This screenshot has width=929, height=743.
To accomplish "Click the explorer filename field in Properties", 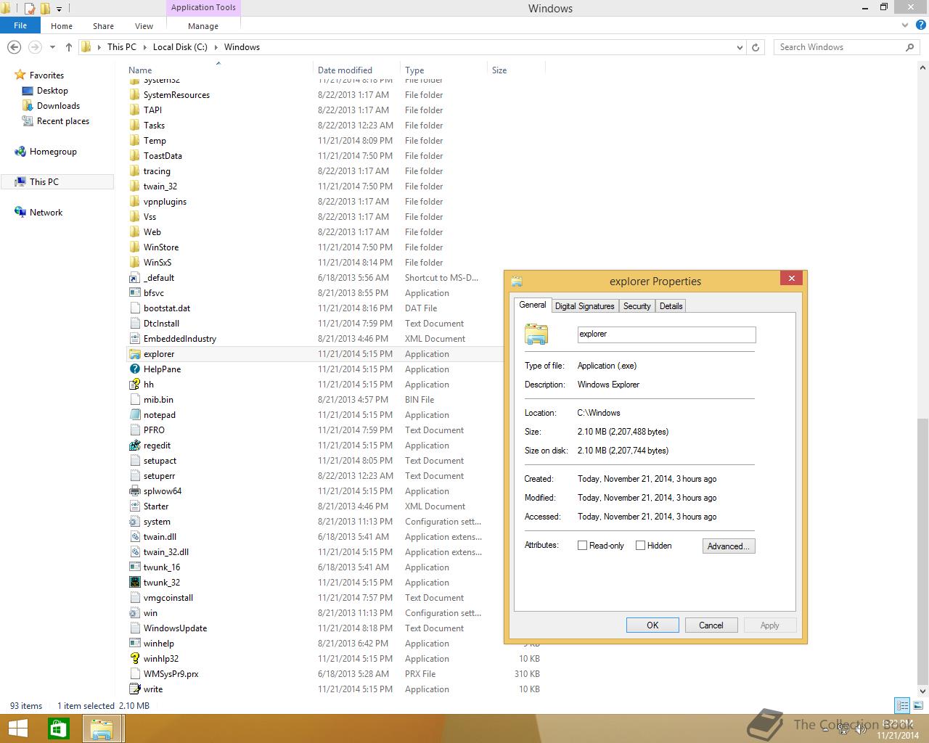I will (x=666, y=334).
